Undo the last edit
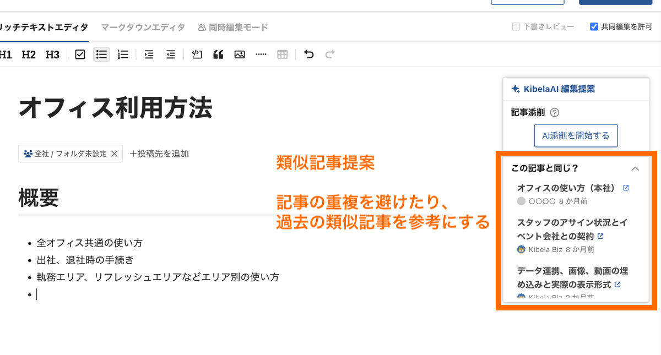661x355 pixels. [309, 54]
